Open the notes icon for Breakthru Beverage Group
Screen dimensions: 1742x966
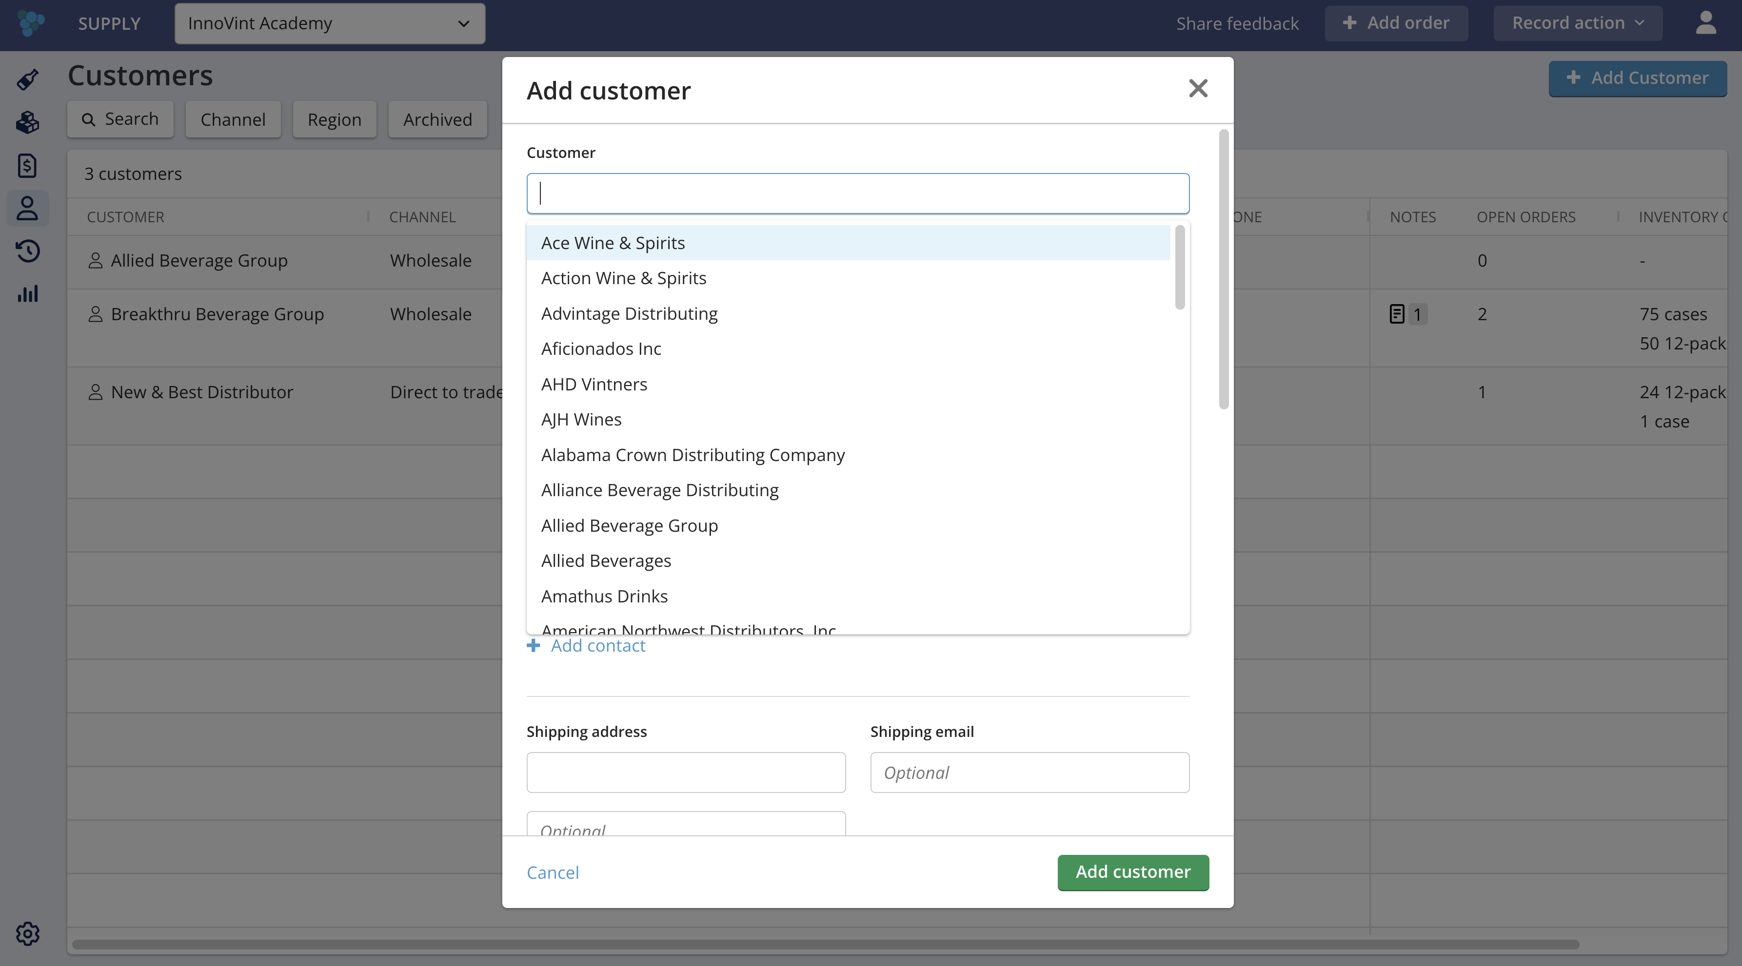point(1397,314)
